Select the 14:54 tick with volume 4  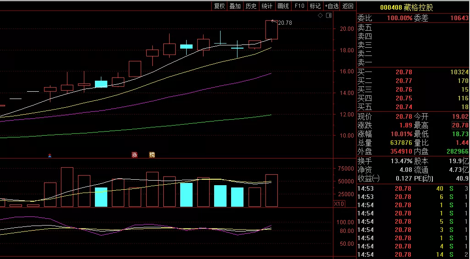tap(413, 247)
